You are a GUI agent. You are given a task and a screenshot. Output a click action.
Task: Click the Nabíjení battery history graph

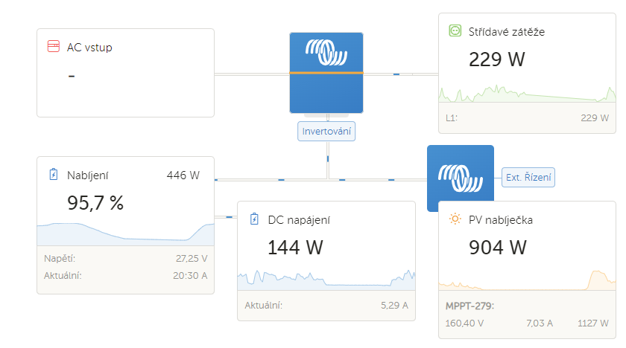[125, 232]
